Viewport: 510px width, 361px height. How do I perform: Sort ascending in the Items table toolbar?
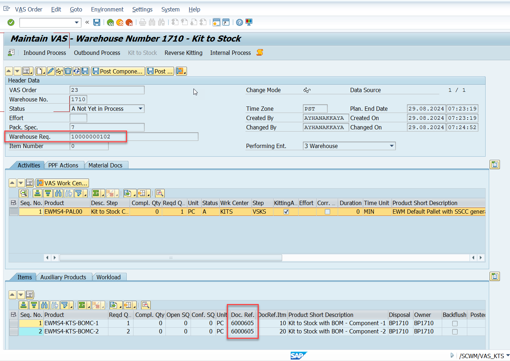coord(24,305)
